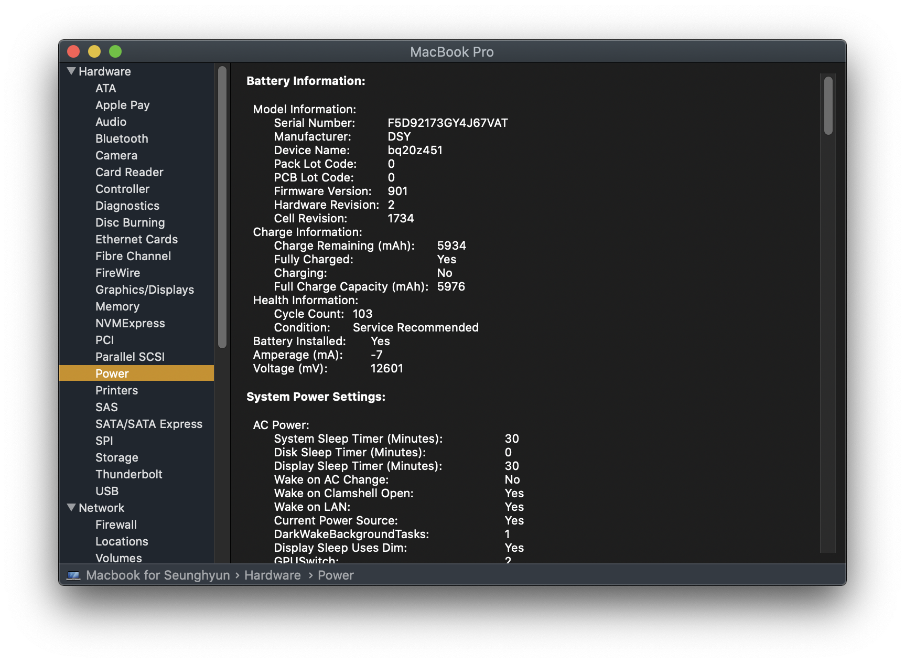The image size is (905, 663).
Task: Zoom the window with green button
Action: 115,51
